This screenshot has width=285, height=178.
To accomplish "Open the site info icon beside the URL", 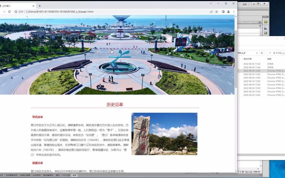I will click(x=16, y=12).
